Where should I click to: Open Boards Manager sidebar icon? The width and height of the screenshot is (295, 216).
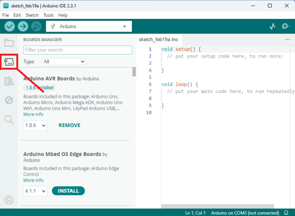tap(9, 62)
